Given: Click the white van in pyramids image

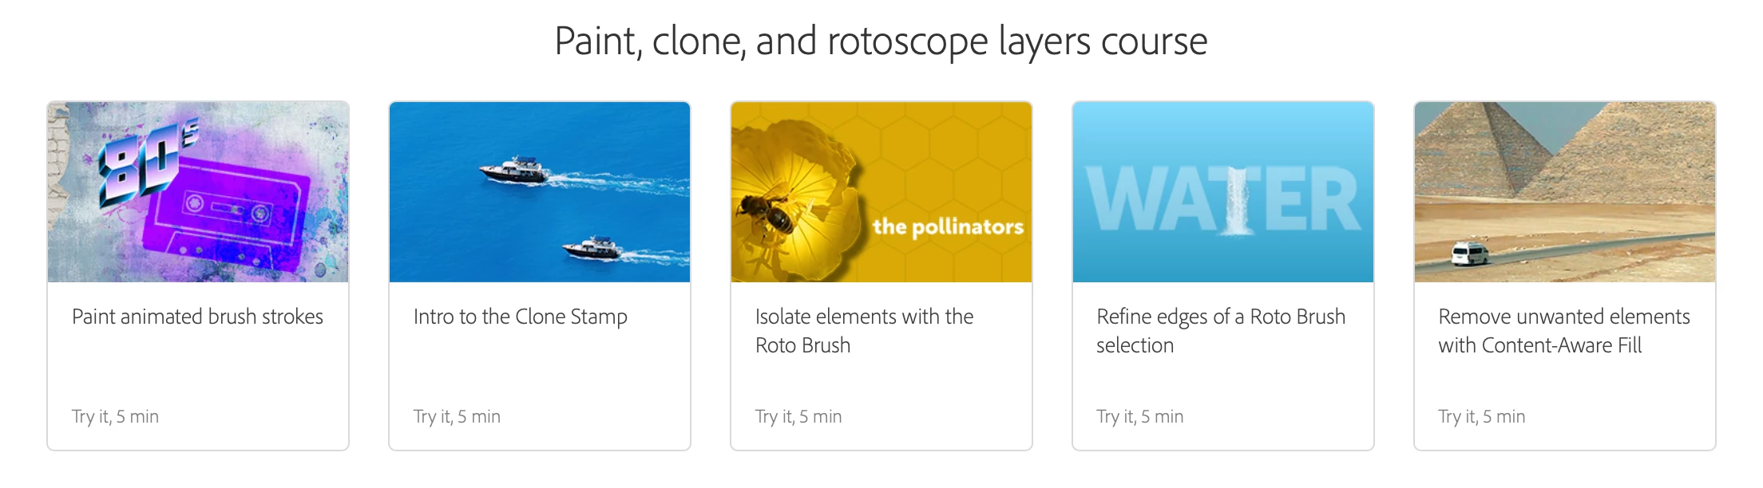Looking at the screenshot, I should coord(1469,254).
